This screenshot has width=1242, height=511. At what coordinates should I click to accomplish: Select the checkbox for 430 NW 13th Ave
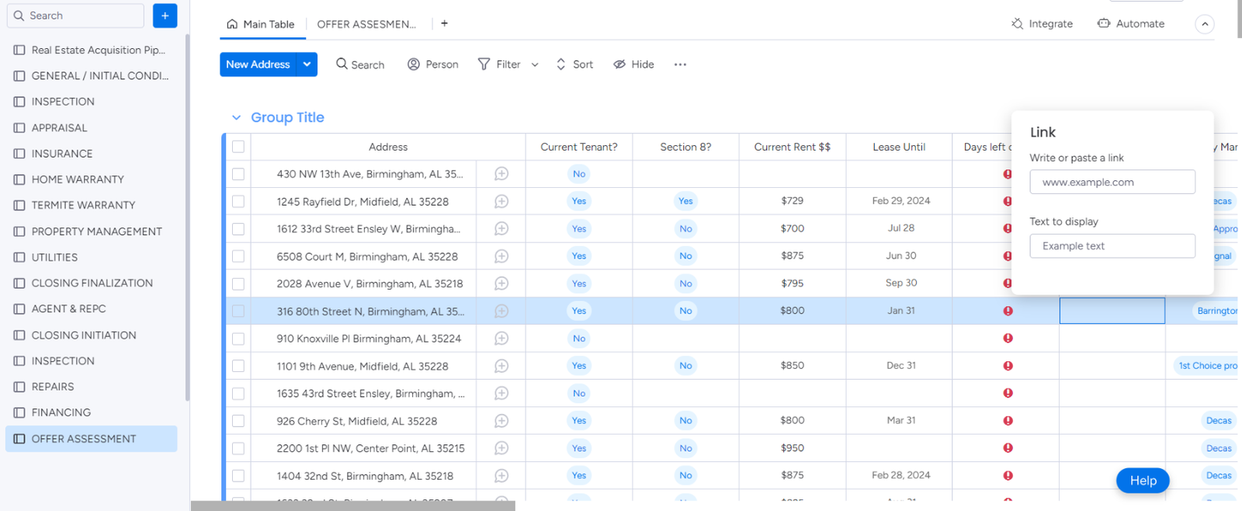[238, 174]
